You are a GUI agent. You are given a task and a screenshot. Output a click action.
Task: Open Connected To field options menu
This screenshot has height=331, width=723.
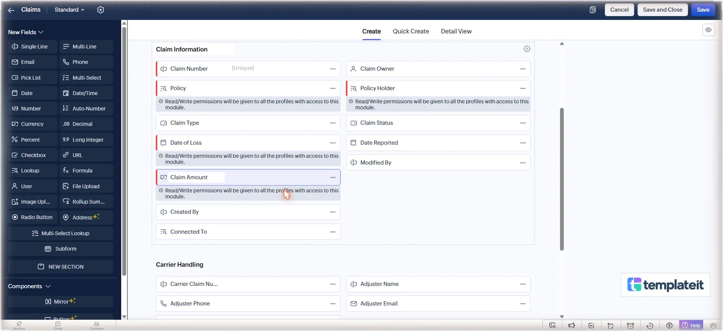pyautogui.click(x=333, y=232)
